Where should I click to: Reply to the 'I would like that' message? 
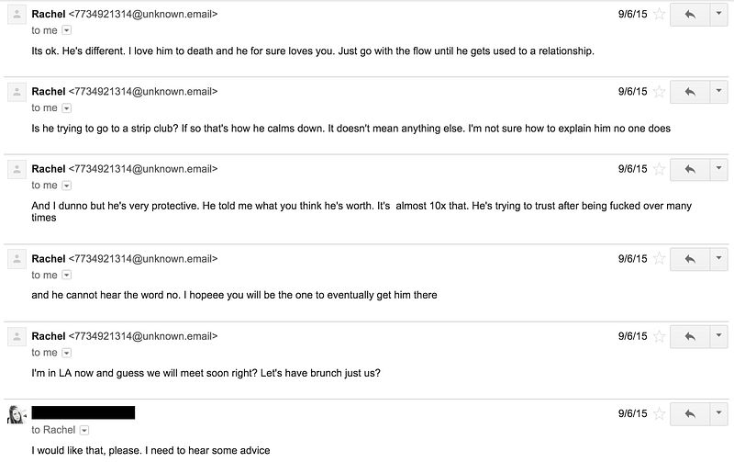[x=690, y=413]
